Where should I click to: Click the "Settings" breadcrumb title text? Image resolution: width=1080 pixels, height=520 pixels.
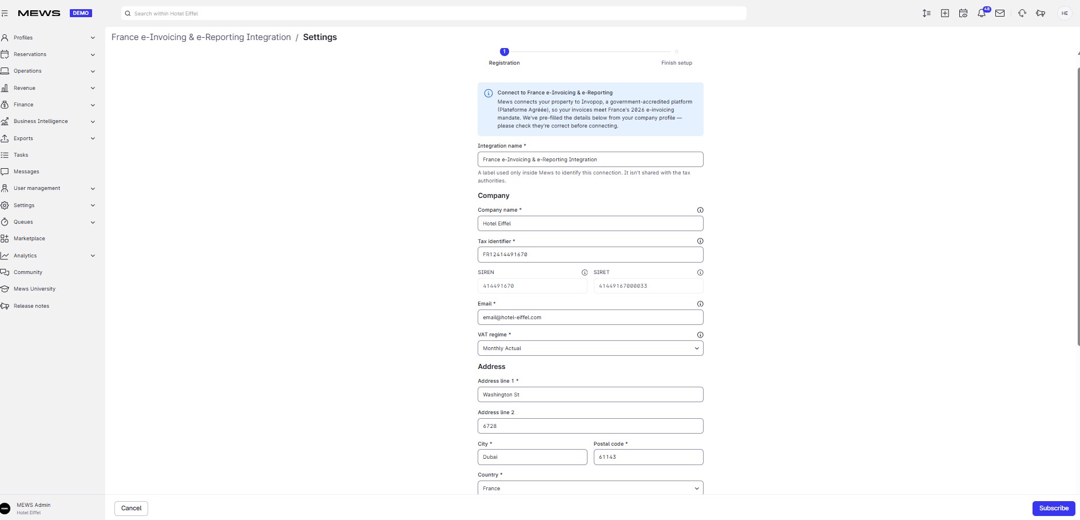320,37
